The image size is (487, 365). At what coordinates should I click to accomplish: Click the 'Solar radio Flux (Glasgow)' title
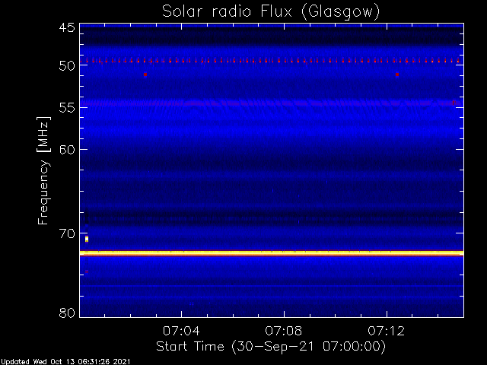(x=271, y=12)
